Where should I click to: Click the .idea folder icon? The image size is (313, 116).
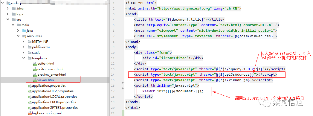[14, 9]
